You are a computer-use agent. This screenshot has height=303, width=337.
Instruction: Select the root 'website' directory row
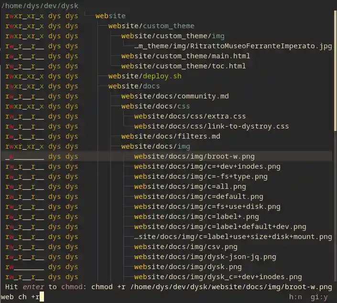[110, 16]
